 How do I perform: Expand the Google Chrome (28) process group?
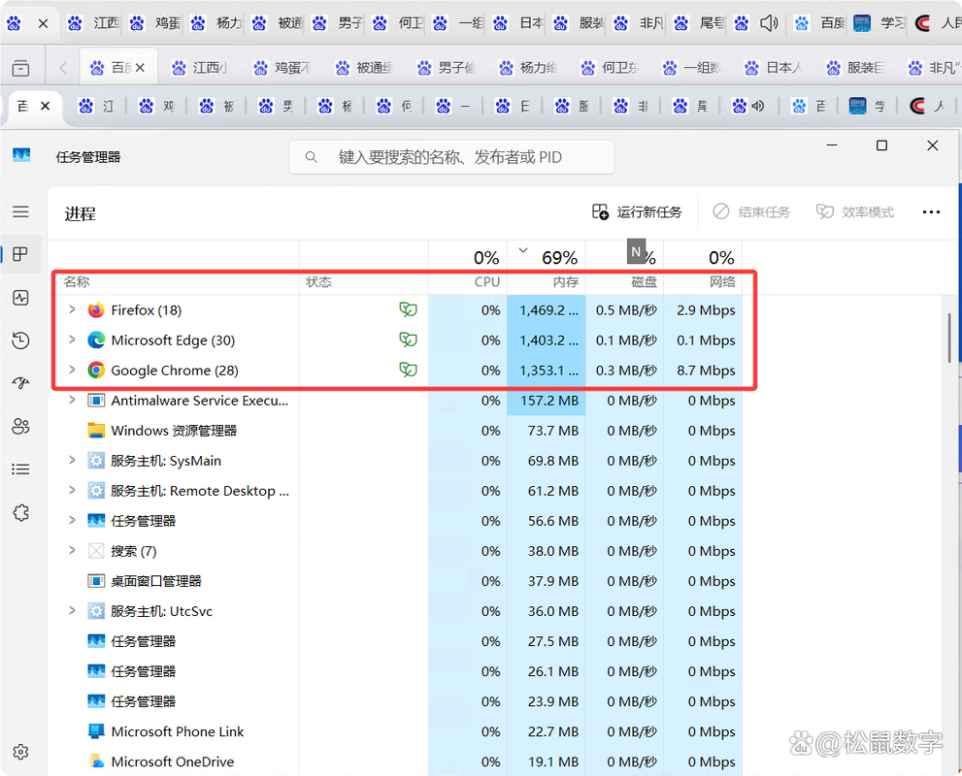click(x=72, y=370)
